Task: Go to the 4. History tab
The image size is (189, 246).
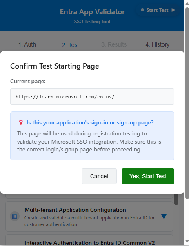Action: tap(157, 44)
